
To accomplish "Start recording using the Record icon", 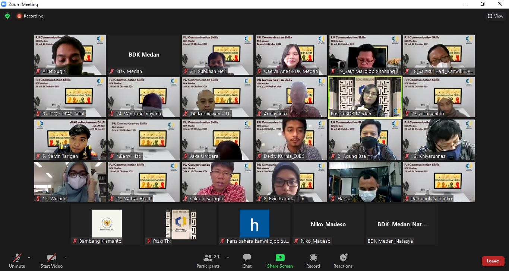I will pos(313,257).
